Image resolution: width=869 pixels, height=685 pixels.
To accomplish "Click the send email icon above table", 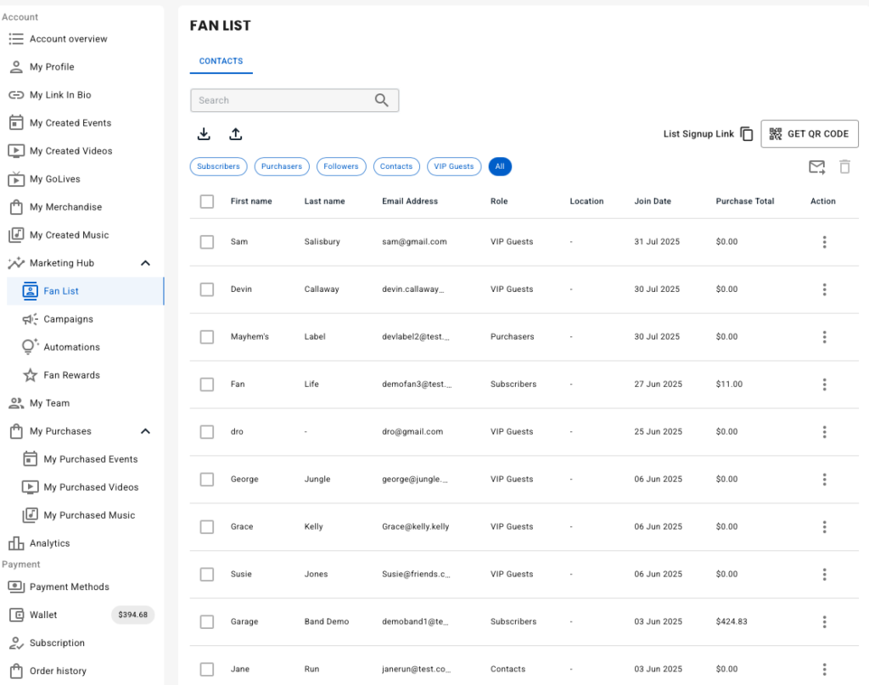I will [816, 167].
